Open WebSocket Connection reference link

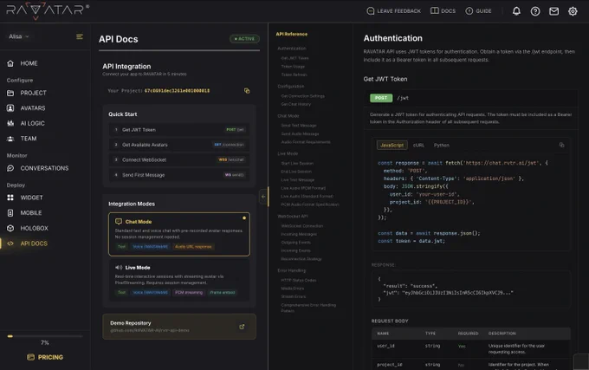pyautogui.click(x=302, y=226)
